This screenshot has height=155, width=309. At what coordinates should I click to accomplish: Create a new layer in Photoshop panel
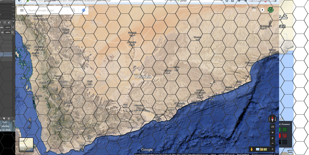click(x=4, y=118)
